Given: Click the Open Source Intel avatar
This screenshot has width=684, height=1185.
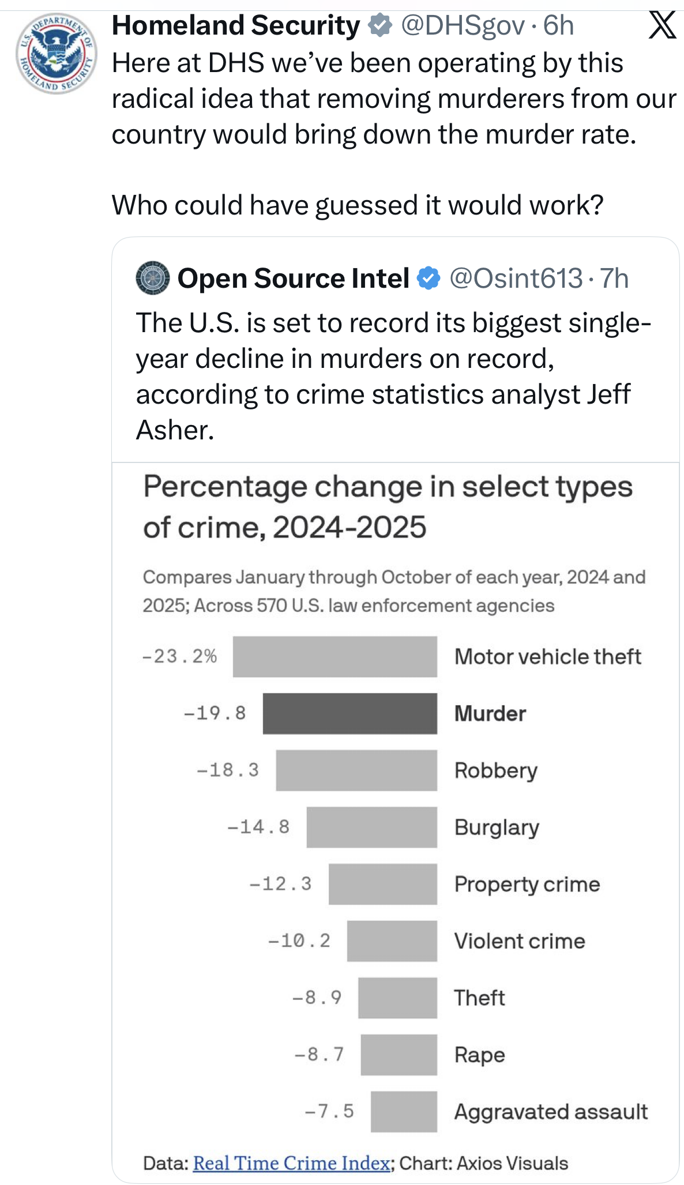Looking at the screenshot, I should 153,278.
